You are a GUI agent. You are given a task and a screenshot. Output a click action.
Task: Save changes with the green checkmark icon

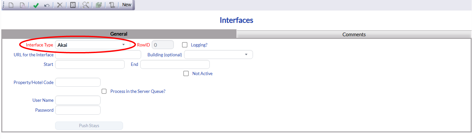tap(36, 5)
